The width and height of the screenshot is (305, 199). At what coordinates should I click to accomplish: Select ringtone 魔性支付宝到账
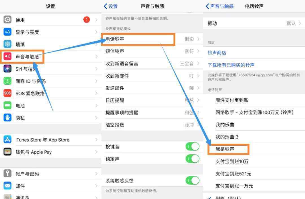click(254, 100)
